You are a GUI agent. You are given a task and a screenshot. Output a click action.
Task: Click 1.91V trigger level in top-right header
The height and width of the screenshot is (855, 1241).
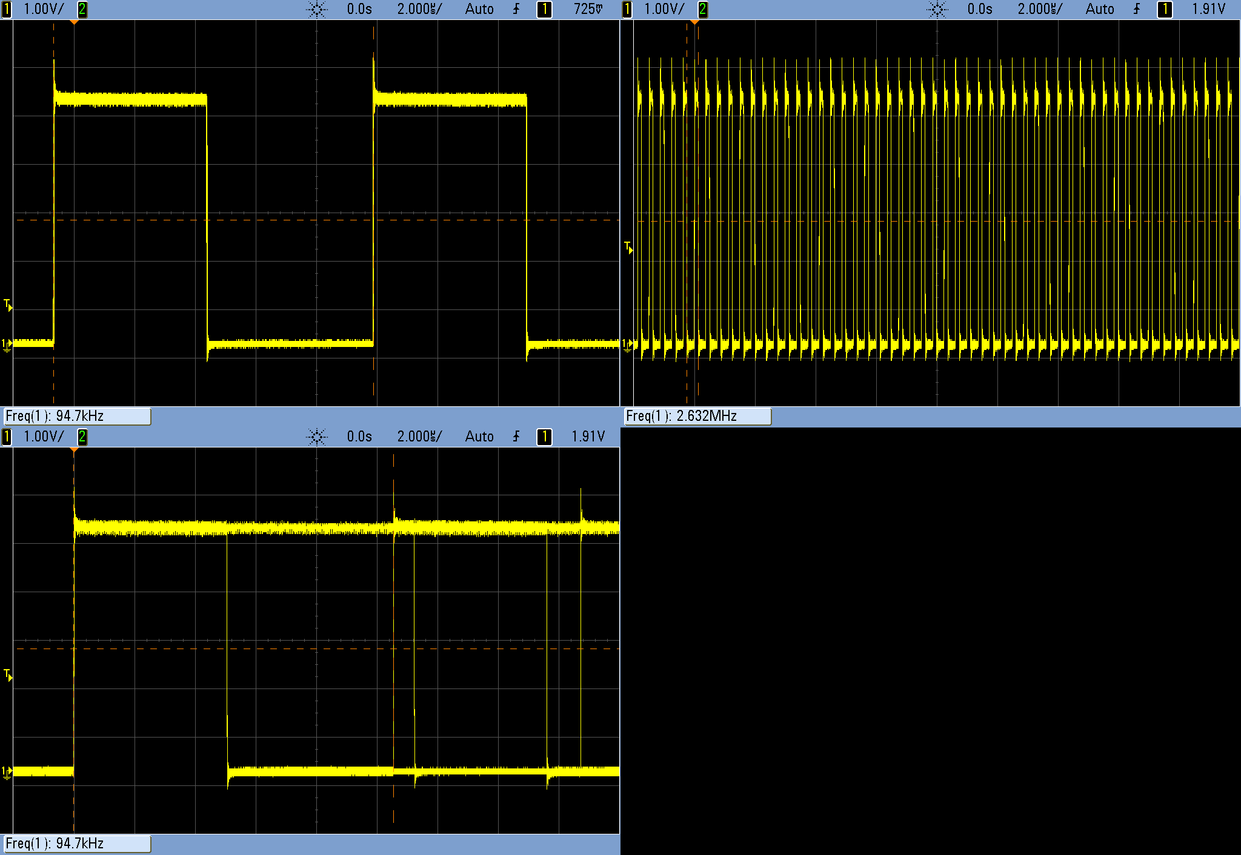1208,9
